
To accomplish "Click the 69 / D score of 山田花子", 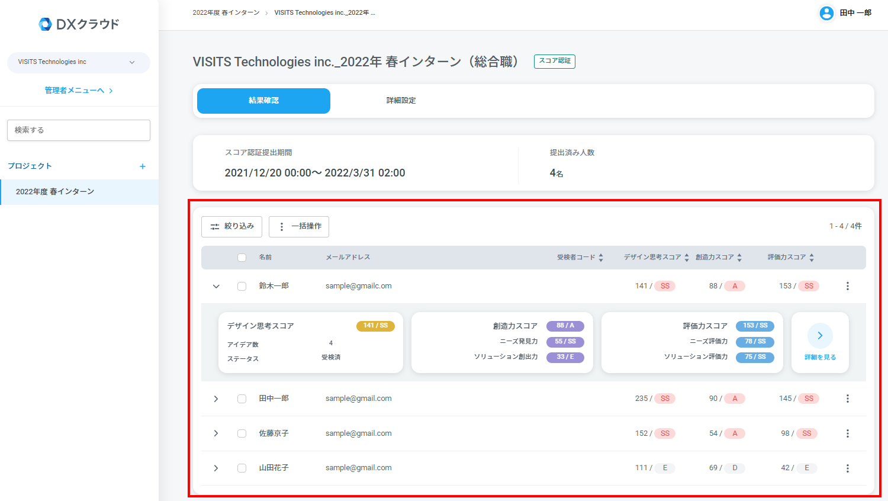I will click(727, 468).
